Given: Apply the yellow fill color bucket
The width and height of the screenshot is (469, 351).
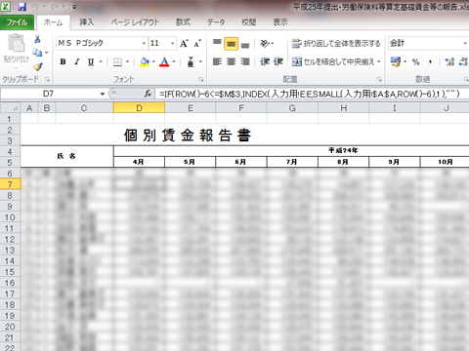Looking at the screenshot, I should [145, 61].
